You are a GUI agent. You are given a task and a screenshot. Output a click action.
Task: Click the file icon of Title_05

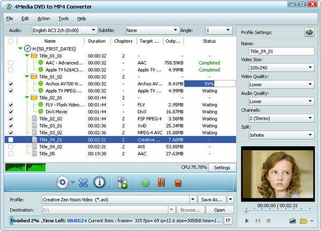35,153
